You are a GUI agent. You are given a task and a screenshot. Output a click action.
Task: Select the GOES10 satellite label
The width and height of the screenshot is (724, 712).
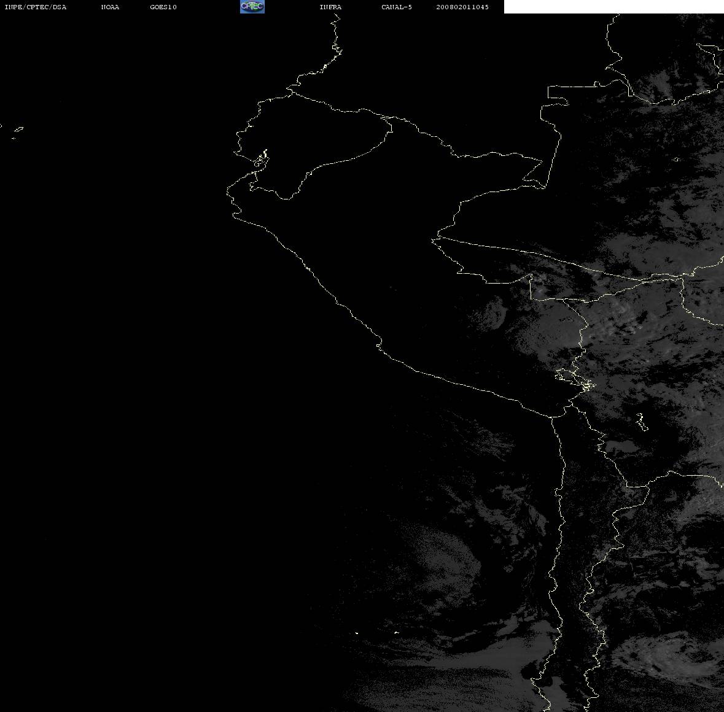click(163, 7)
